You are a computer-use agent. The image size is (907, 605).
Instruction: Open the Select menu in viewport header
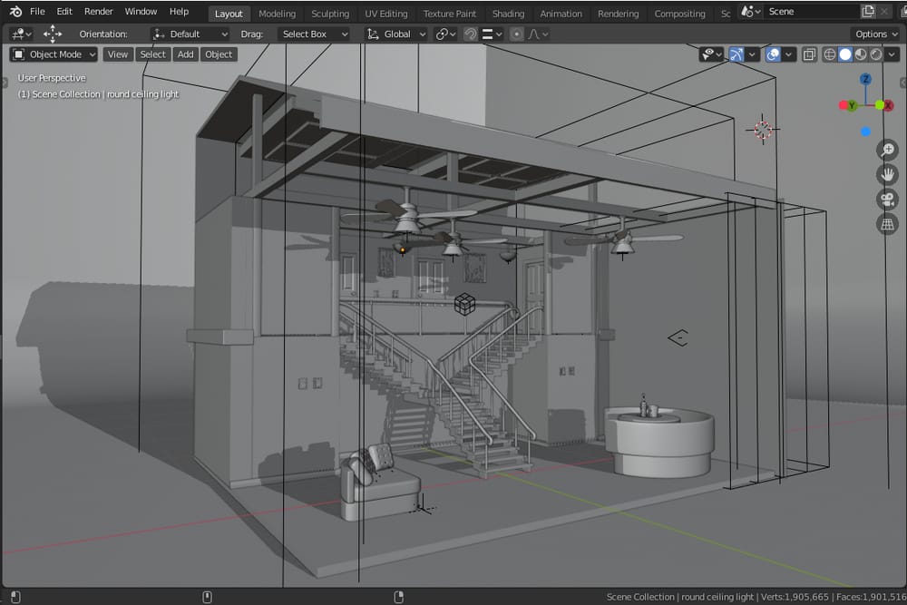[152, 54]
